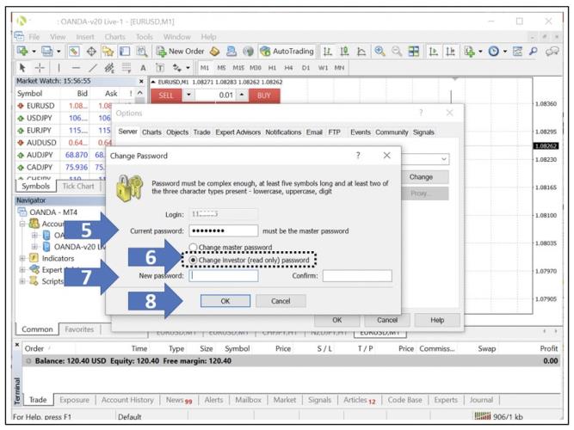Click the periodicity clock icon

pyautogui.click(x=493, y=52)
